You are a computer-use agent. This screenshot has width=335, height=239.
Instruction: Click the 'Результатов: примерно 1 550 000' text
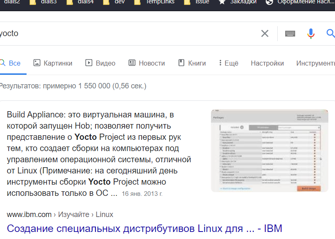(x=73, y=86)
